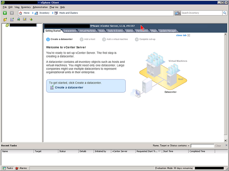This screenshot has width=229, height=171.
Task: Close the Recent Tasks panel
Action: tap(226, 145)
